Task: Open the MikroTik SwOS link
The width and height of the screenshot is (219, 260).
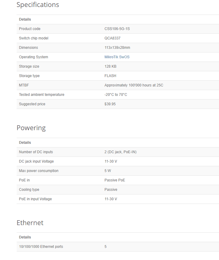Action: pyautogui.click(x=117, y=57)
